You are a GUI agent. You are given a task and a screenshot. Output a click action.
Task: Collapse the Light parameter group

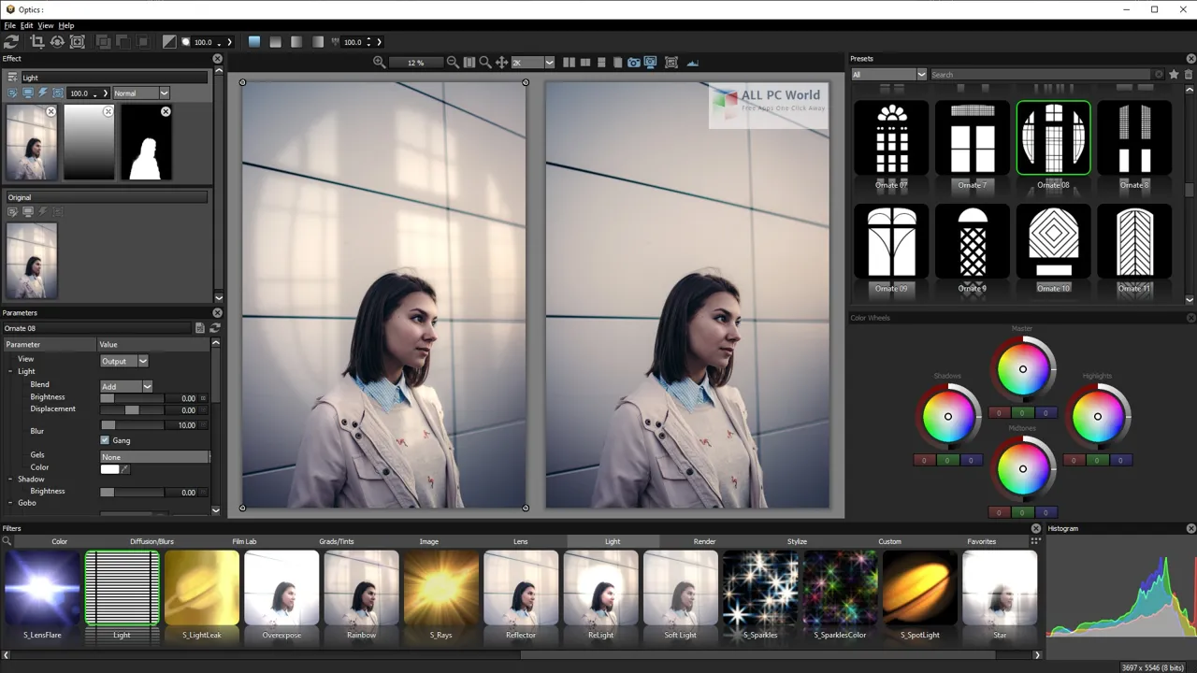(x=10, y=371)
